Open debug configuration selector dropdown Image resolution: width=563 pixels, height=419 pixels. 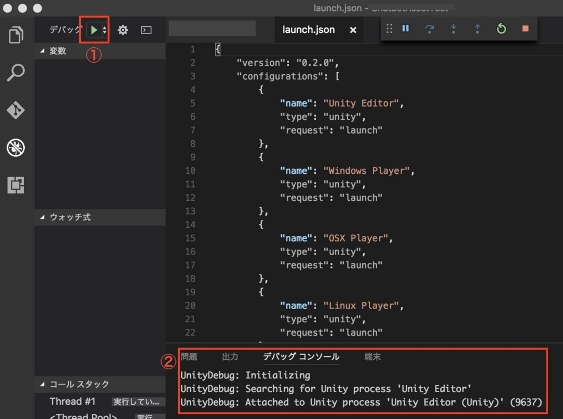(104, 30)
